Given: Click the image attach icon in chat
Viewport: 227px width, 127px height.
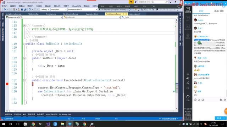Looking at the screenshot, I should 203,99.
